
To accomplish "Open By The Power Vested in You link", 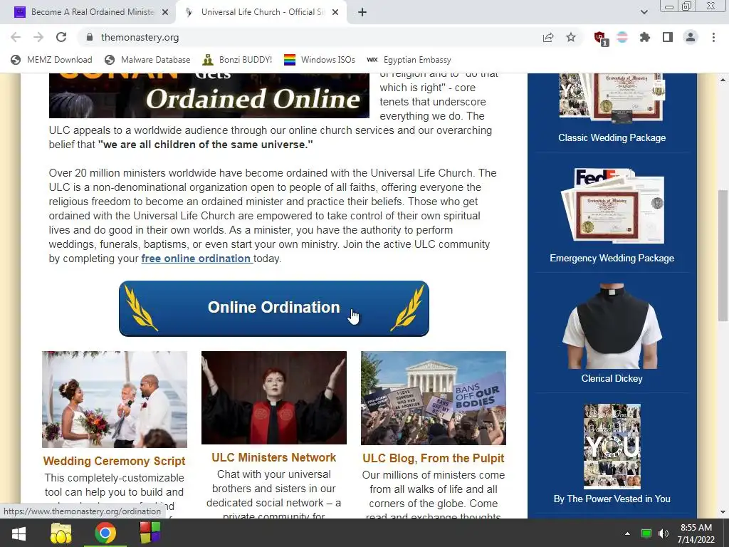I will pos(612,499).
